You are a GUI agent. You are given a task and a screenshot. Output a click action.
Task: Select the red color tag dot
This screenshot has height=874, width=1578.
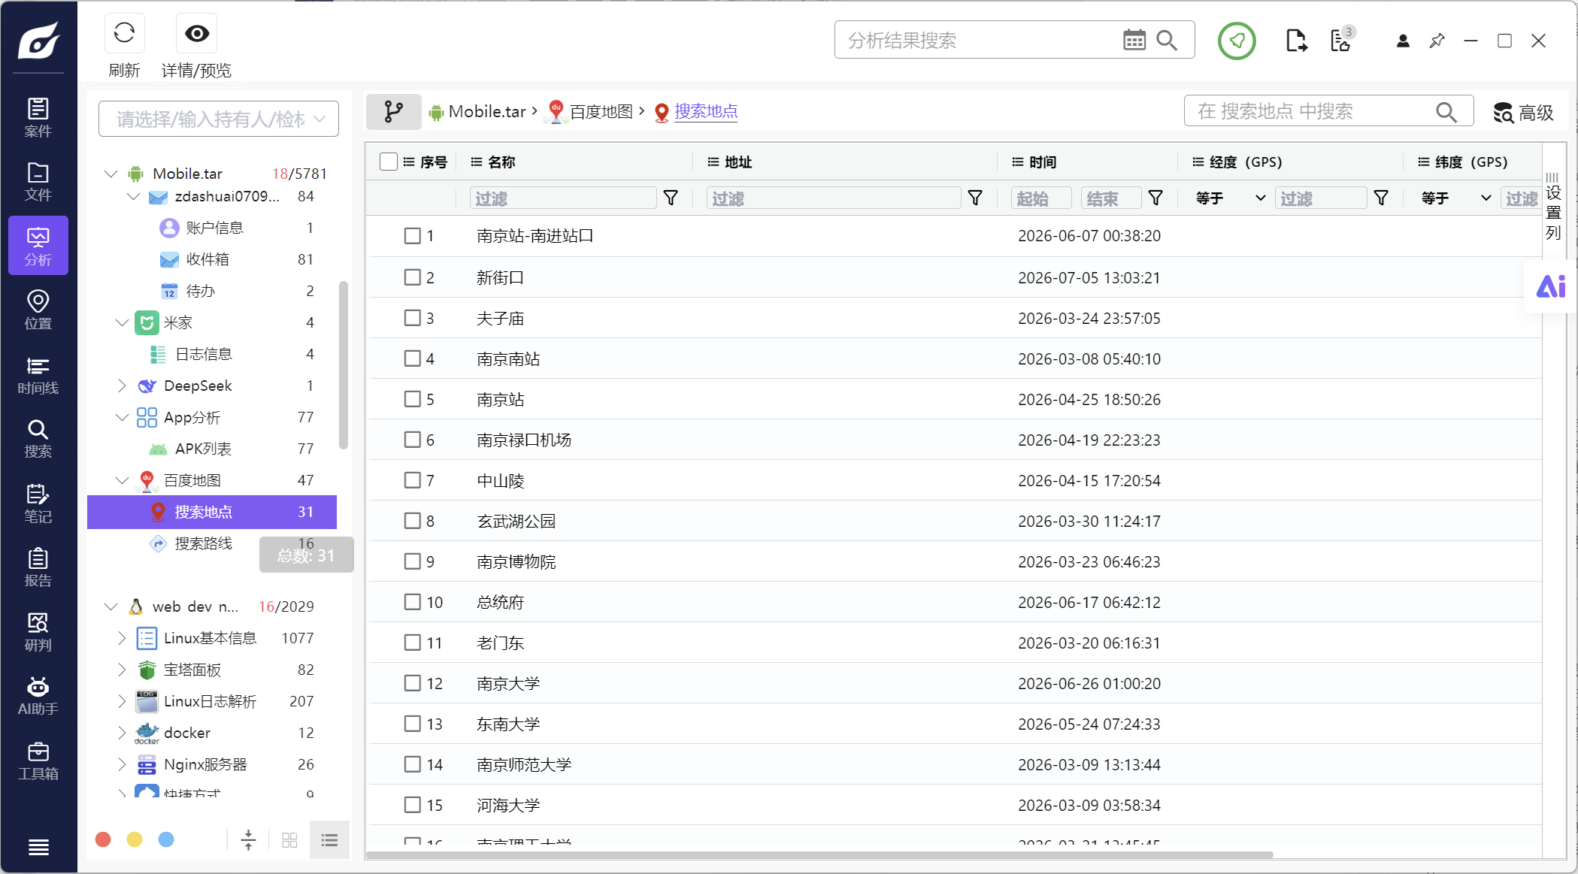[x=104, y=839]
